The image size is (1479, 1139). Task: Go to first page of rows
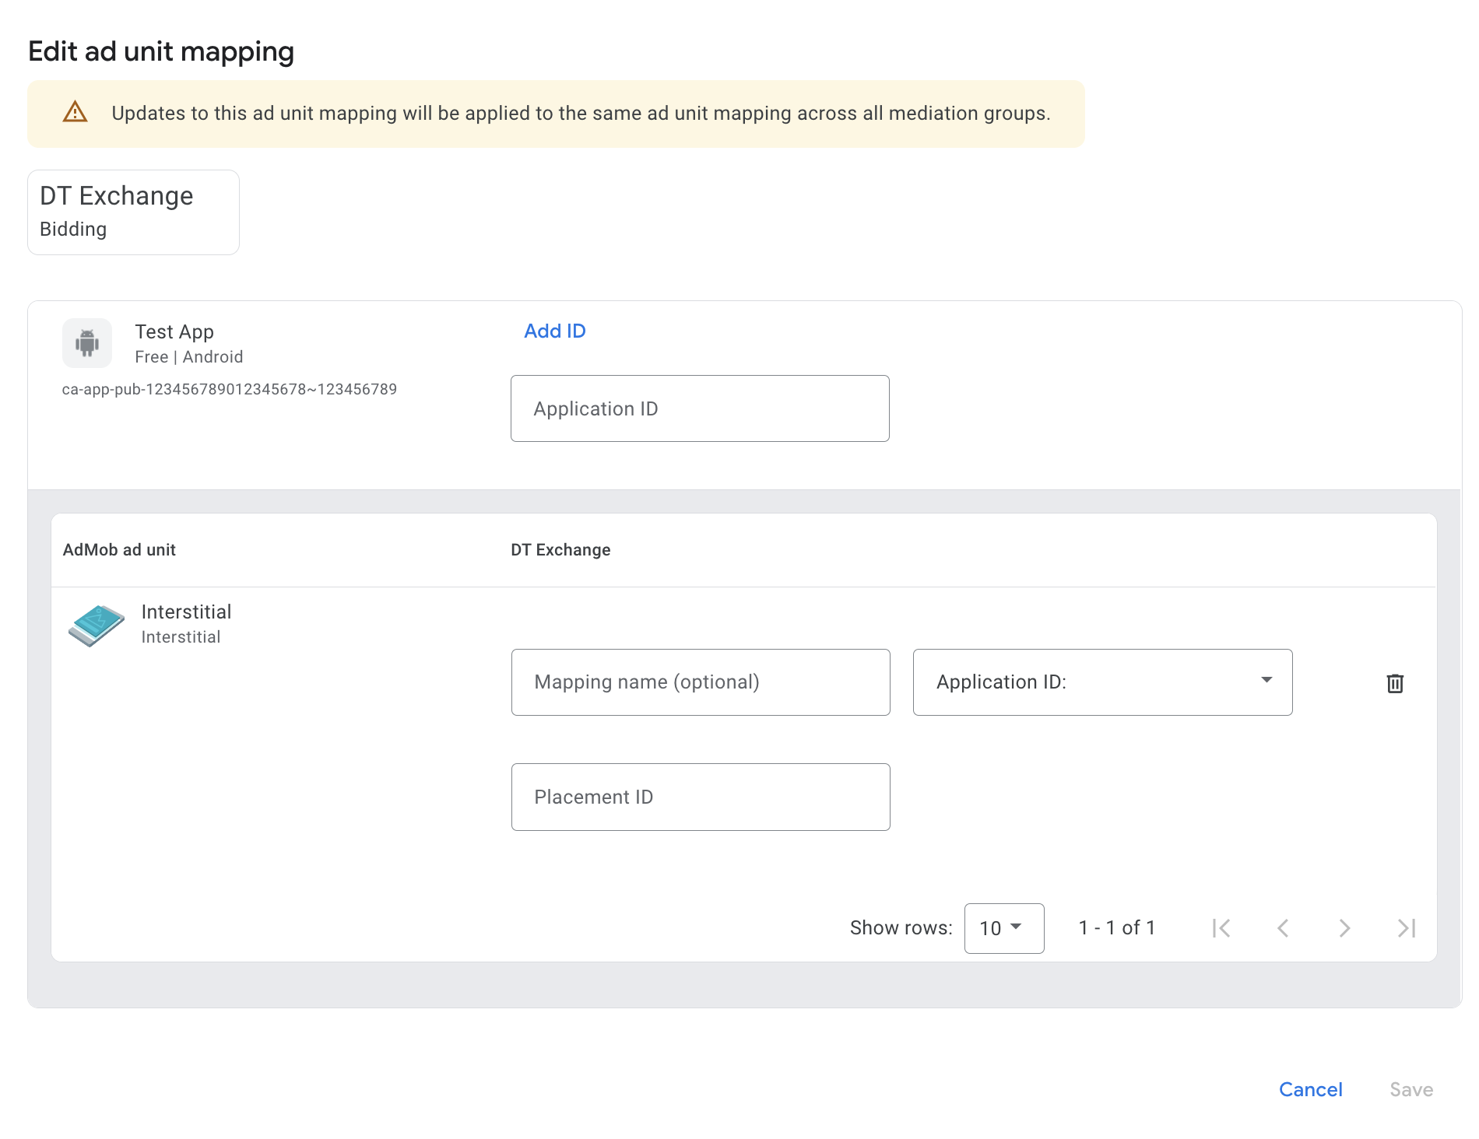[1221, 928]
